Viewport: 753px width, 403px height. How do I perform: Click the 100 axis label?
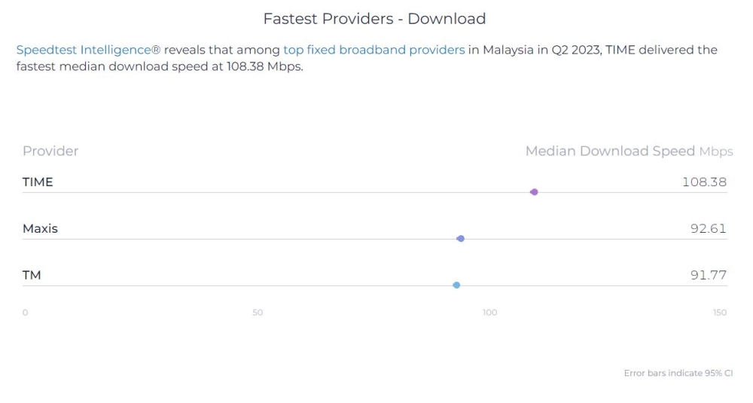pyautogui.click(x=489, y=313)
